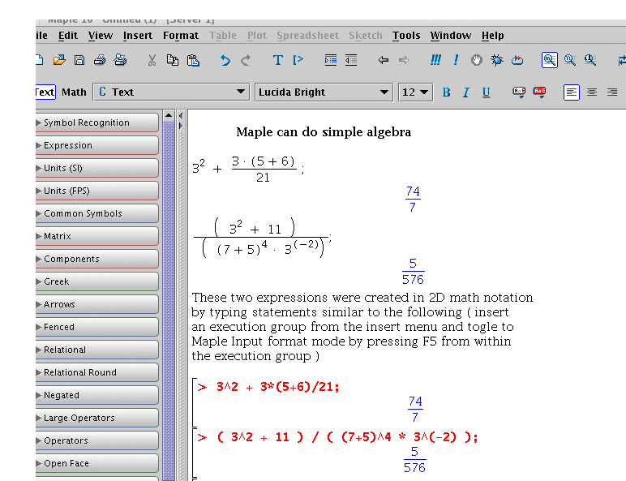Viewport: 626px width, 481px height.
Task: Switch to Text input mode
Action: [45, 92]
